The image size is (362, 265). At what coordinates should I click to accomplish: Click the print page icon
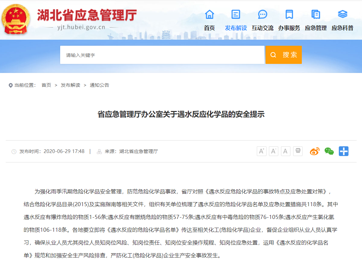(298, 151)
